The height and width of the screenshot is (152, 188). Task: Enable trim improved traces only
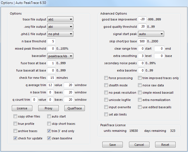pos(140,78)
